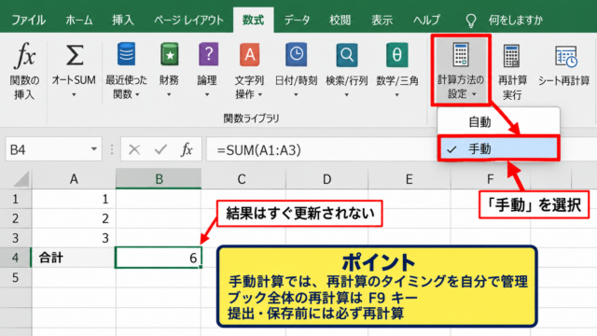Click the fx insert function button in formula bar
Screen dimensions: 597x336
tap(187, 149)
